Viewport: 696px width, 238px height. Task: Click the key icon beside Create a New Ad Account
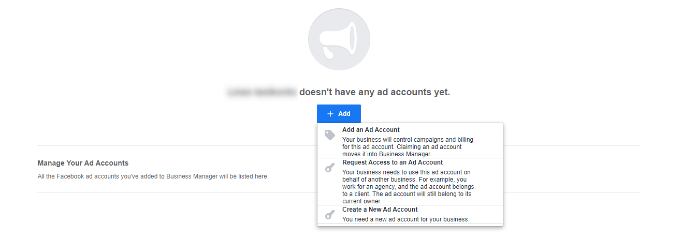(x=330, y=215)
